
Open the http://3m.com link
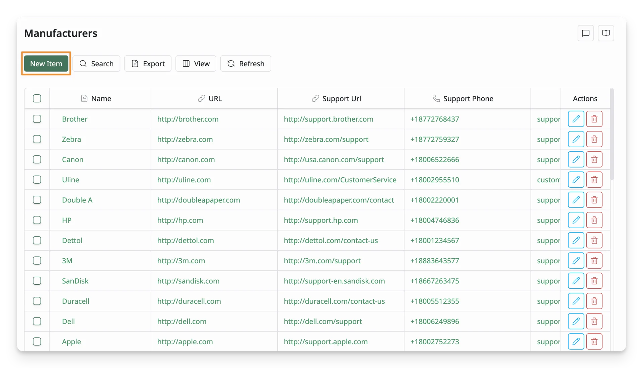(x=181, y=261)
